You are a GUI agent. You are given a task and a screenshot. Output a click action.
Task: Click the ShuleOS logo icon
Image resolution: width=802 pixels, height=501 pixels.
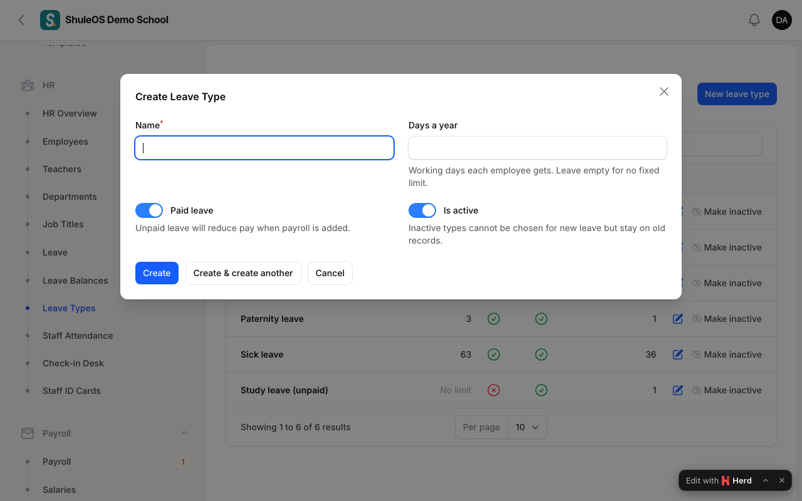click(x=50, y=20)
